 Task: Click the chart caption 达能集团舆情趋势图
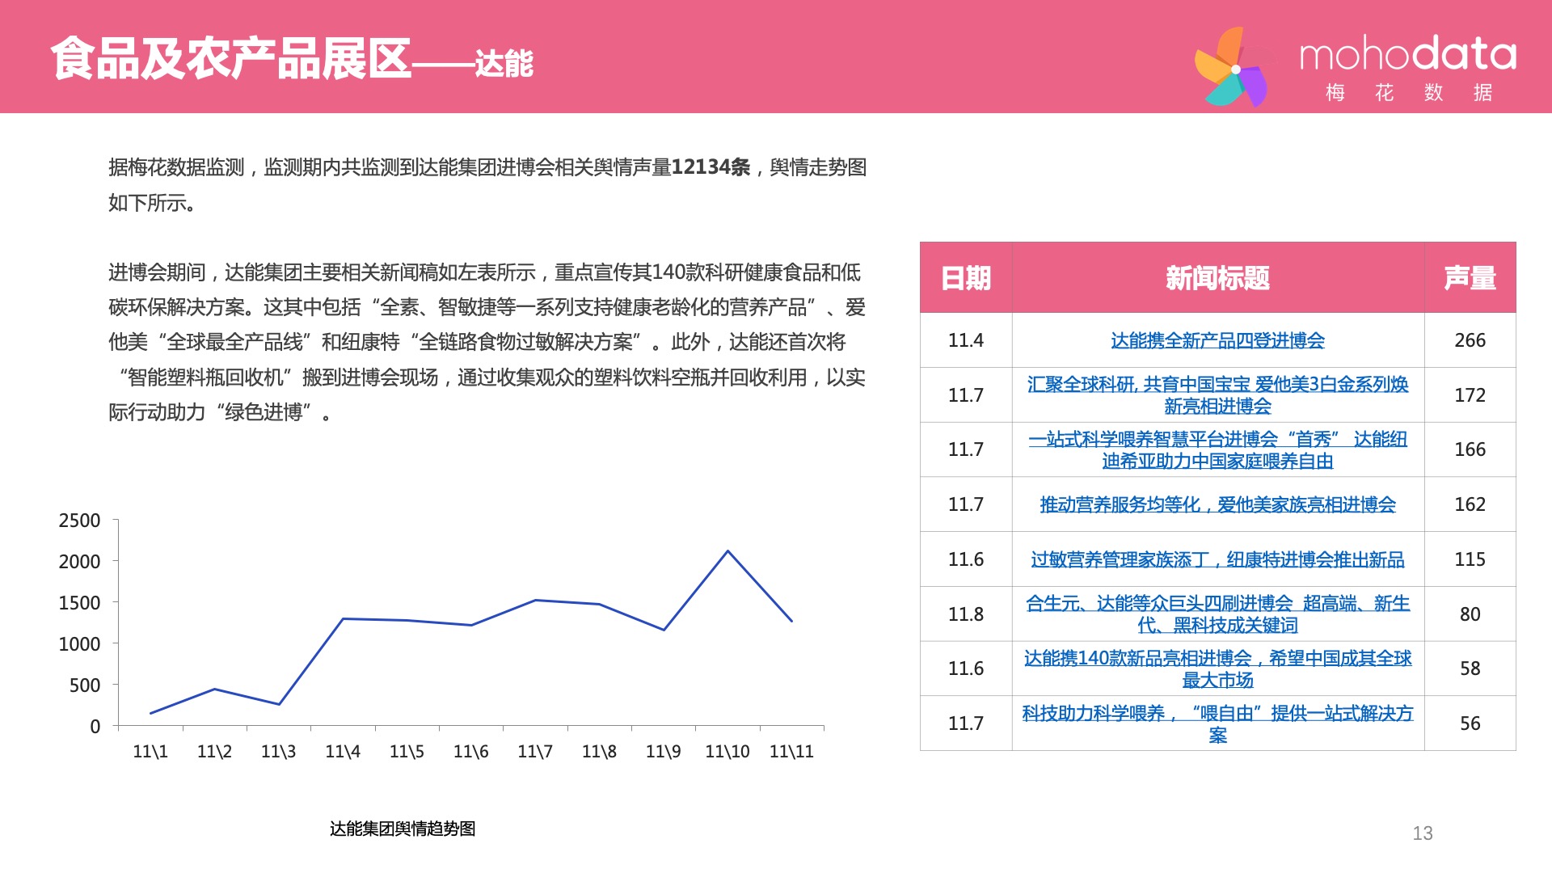point(403,829)
